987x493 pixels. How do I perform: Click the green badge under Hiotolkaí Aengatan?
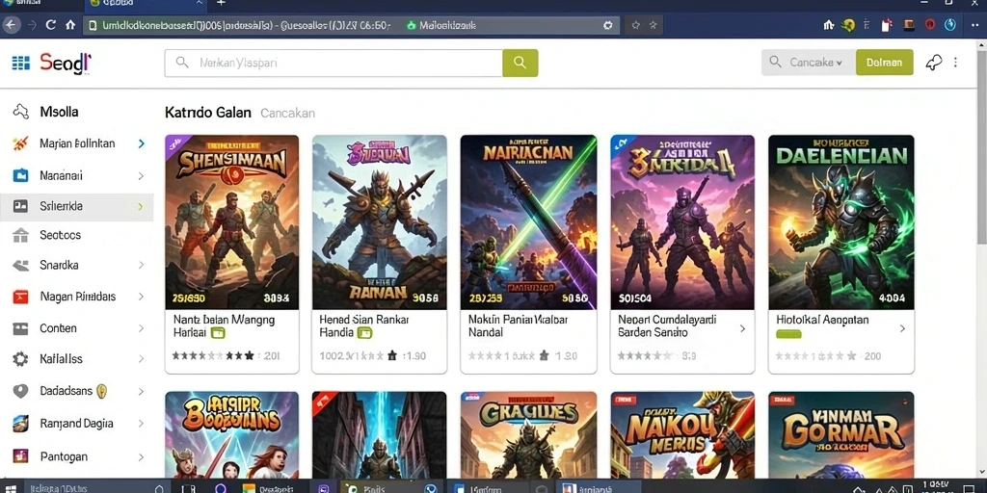point(788,334)
